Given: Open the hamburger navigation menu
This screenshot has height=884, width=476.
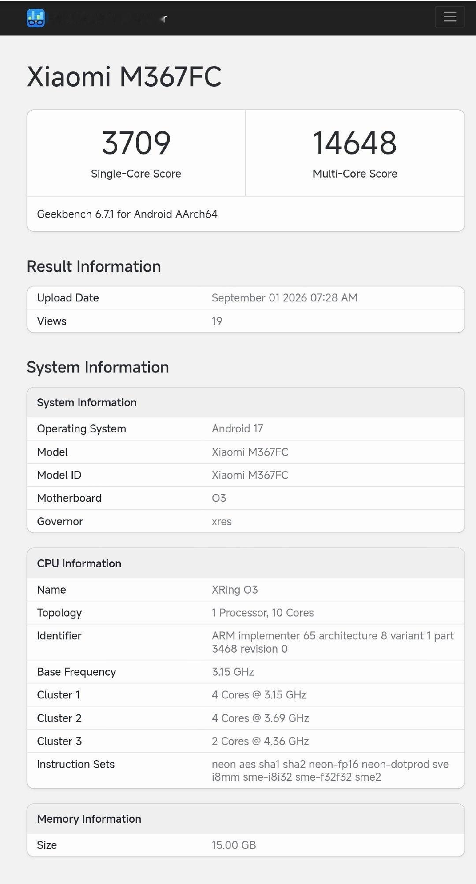Looking at the screenshot, I should [450, 17].
